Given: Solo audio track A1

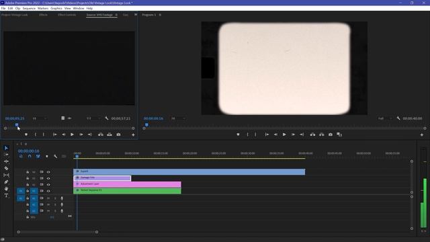Looking at the screenshot, I should pyautogui.click(x=55, y=198).
